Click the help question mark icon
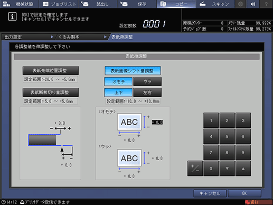 coord(266,4)
